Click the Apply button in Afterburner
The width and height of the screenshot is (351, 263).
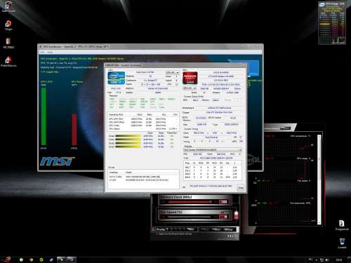(204, 229)
